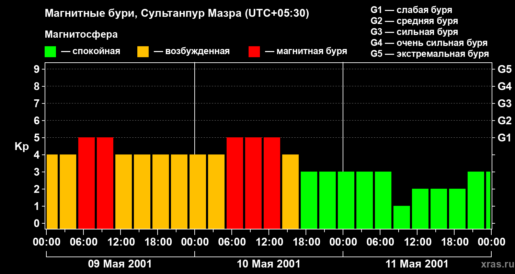This screenshot has height=274, width=515.
Task: Click the lowest green bar with Kp 1
Action: coord(402,217)
